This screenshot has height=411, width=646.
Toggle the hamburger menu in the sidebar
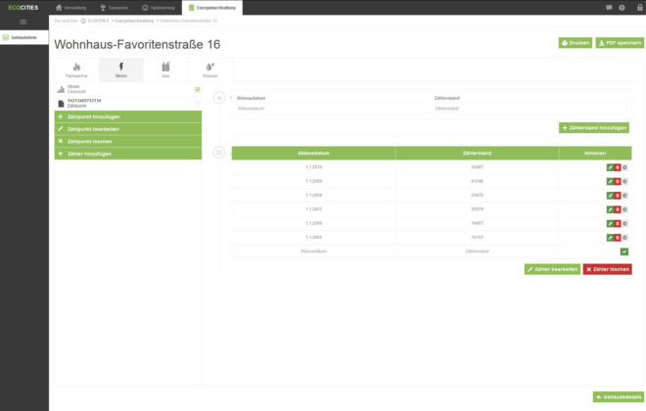click(x=23, y=23)
